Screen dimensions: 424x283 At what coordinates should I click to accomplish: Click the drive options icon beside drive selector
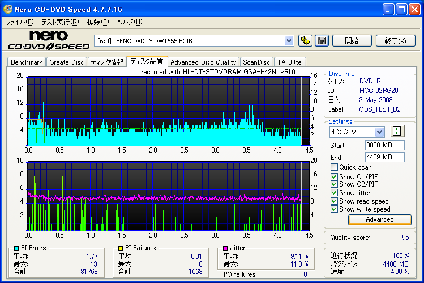tap(306, 40)
